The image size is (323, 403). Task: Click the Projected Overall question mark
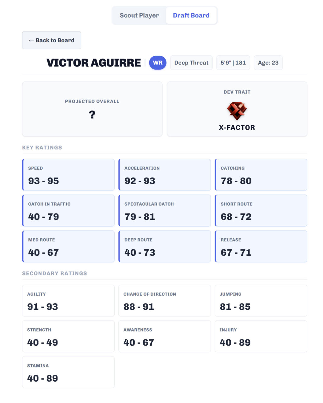(92, 115)
